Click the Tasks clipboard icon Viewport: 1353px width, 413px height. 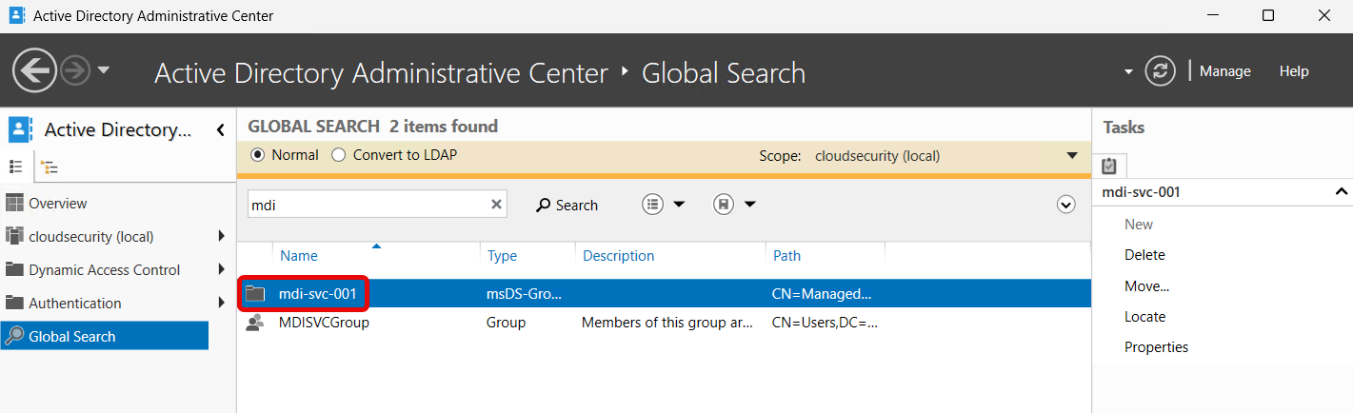[x=1108, y=166]
